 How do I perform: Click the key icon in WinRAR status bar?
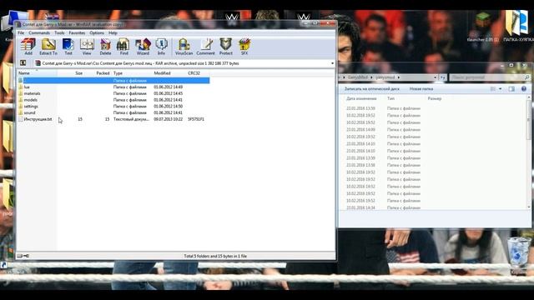coord(27,256)
